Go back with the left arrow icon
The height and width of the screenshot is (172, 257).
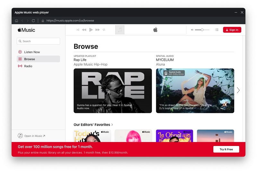pyautogui.click(x=22, y=21)
